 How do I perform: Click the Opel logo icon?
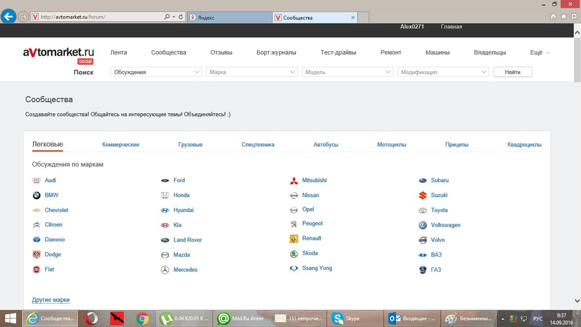294,210
